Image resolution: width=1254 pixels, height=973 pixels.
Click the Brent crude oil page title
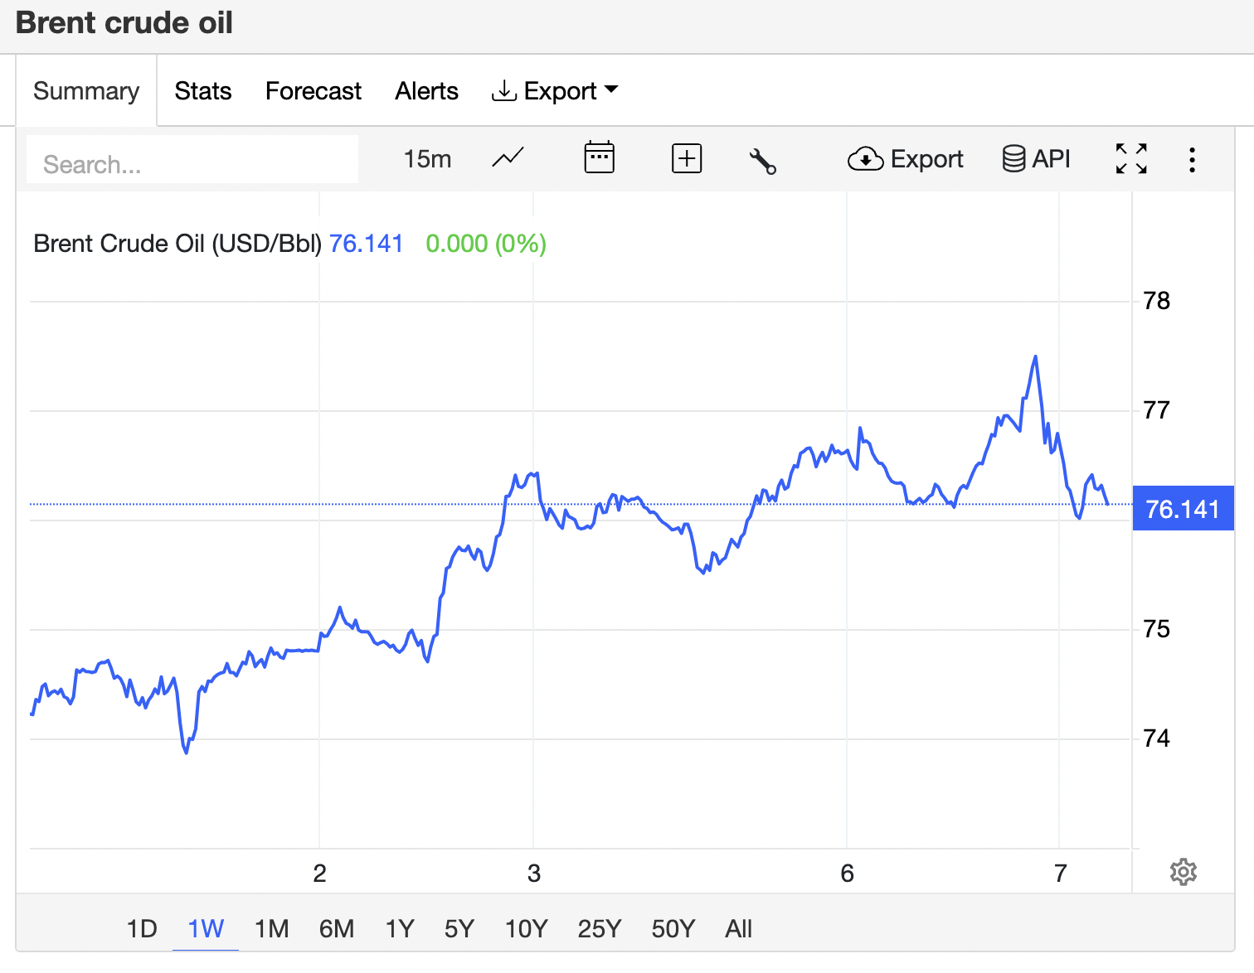(x=124, y=22)
